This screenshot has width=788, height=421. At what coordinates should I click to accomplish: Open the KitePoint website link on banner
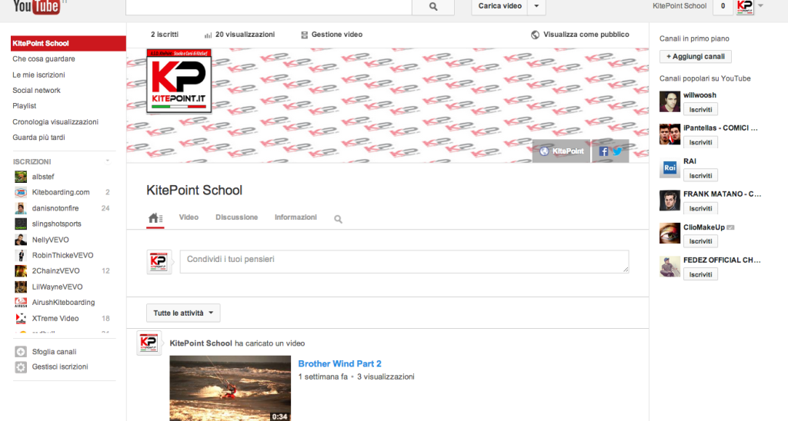pos(561,151)
